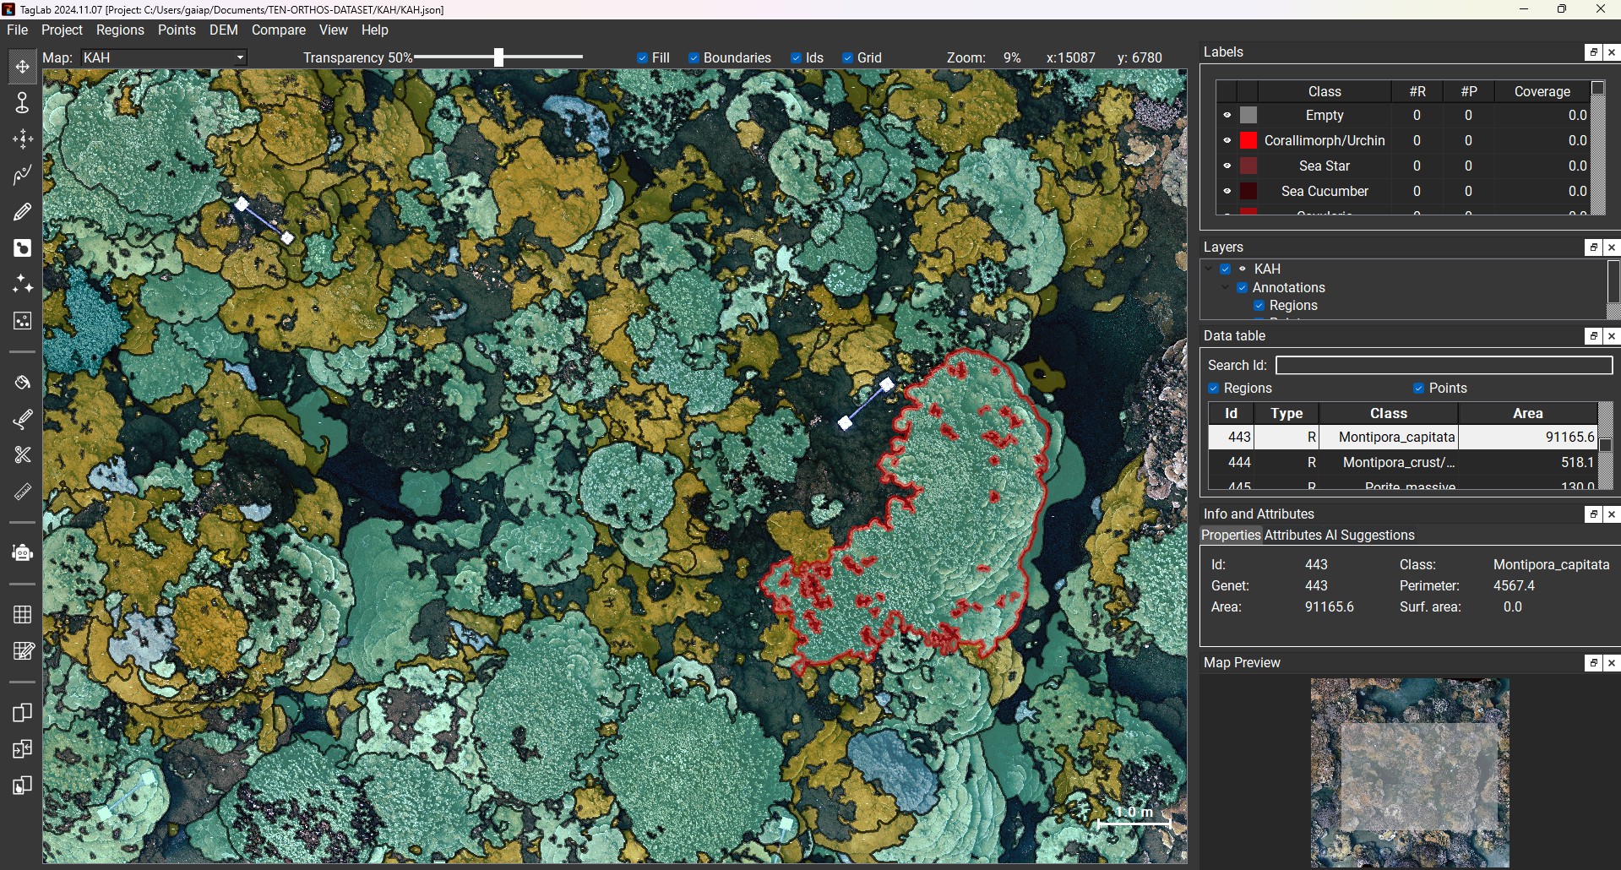
Task: Select the Sampling points tool
Action: coord(23,321)
